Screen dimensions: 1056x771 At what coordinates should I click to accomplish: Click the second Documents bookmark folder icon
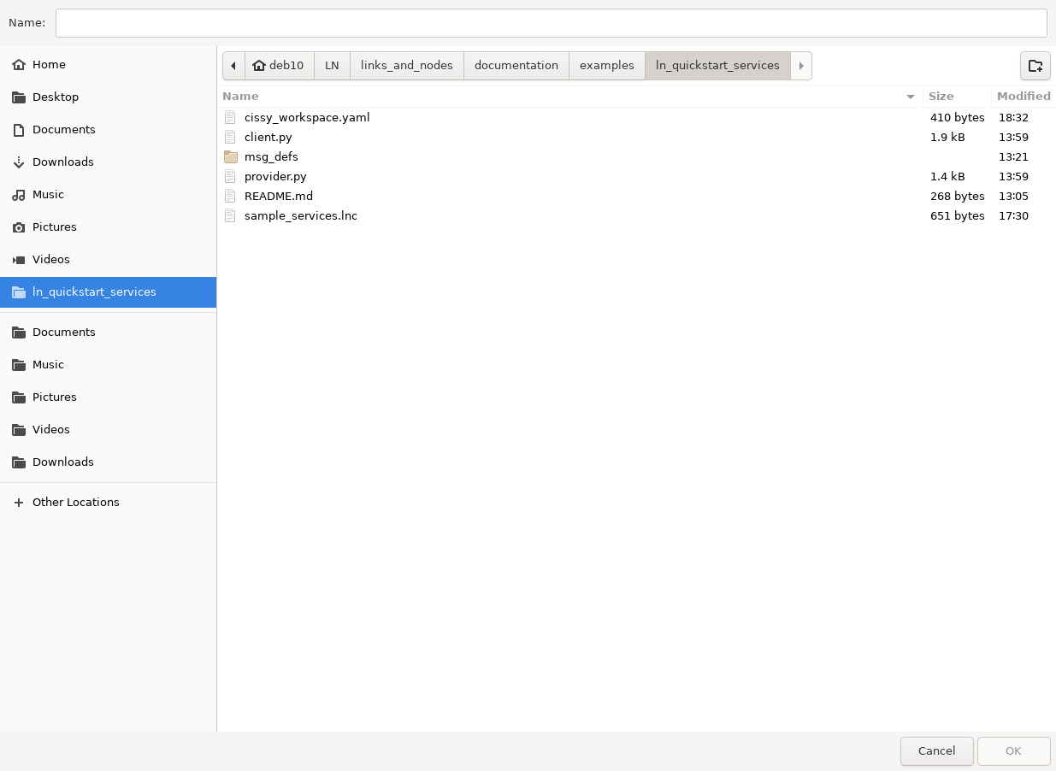pos(19,333)
